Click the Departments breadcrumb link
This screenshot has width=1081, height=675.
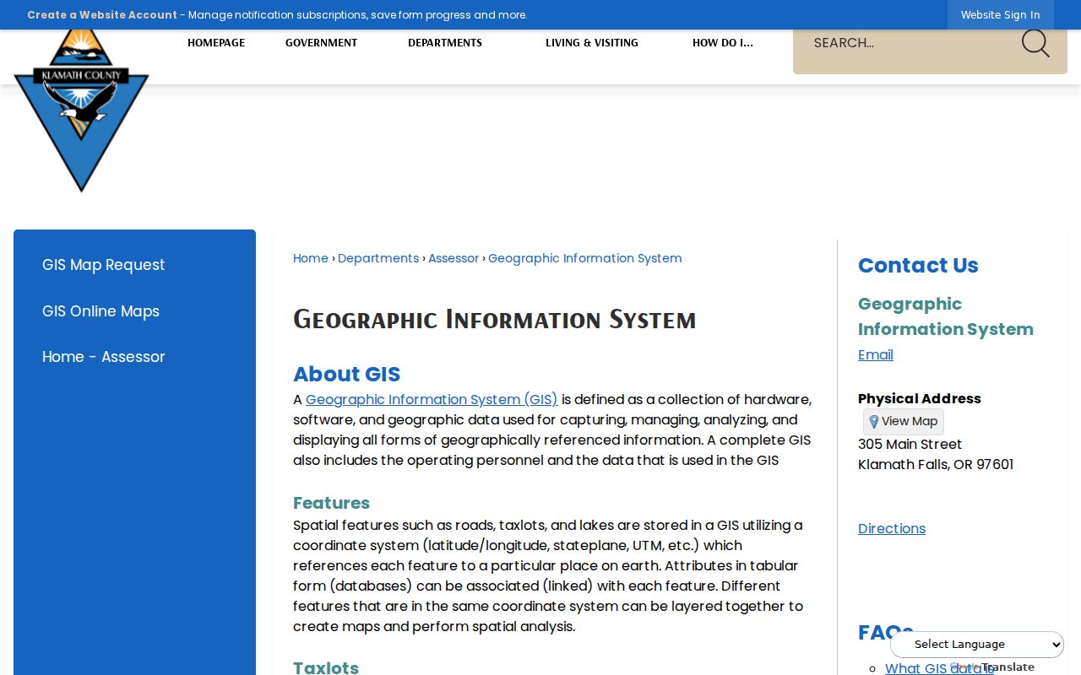pyautogui.click(x=378, y=258)
